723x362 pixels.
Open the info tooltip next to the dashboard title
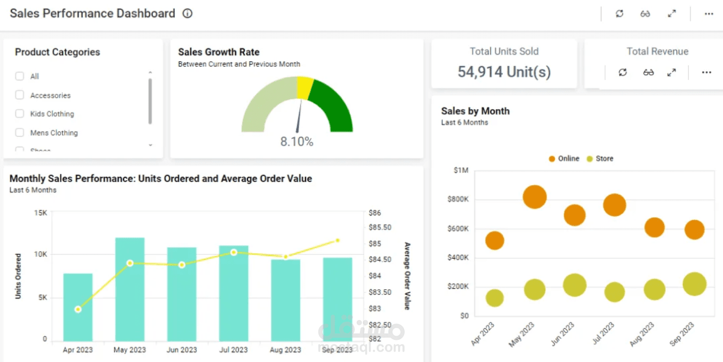coord(188,13)
